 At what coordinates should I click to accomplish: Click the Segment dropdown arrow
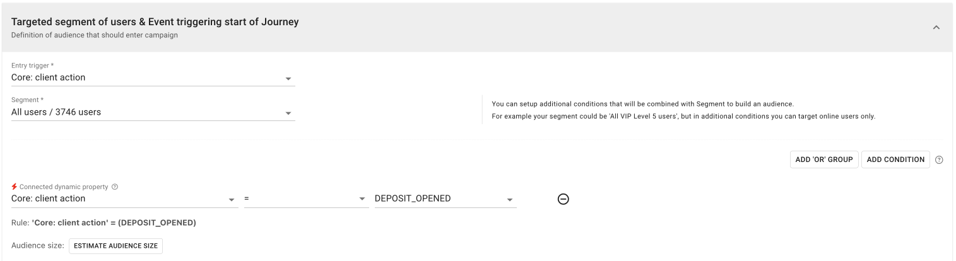[x=288, y=113]
